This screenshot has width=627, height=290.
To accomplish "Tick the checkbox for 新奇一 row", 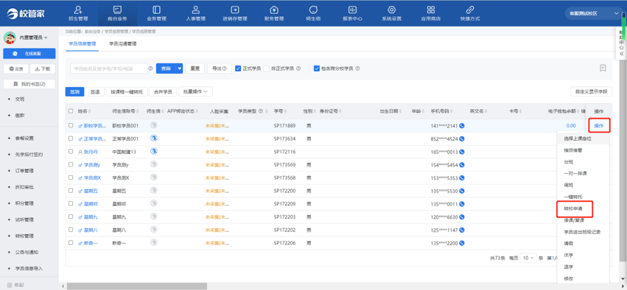I will [71, 242].
